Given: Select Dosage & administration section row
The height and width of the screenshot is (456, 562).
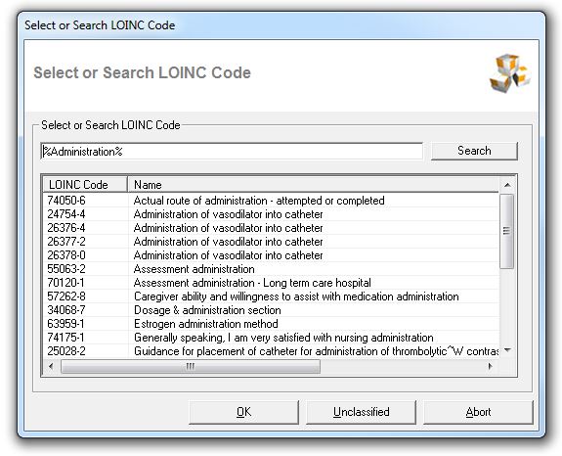Looking at the screenshot, I should tap(271, 310).
